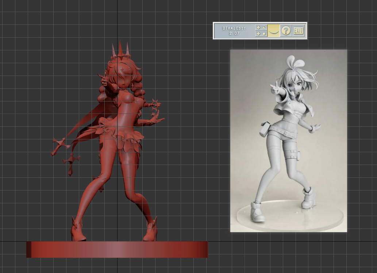Screen dimensions: 377x273
Task: Click the plus-circle icon on the DTrajEdit toolbar
Action: tap(261, 33)
